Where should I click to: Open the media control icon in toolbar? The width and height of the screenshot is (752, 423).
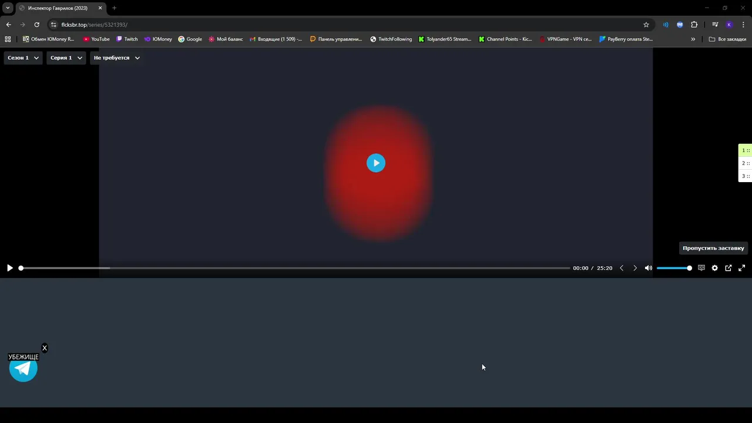[x=715, y=25]
